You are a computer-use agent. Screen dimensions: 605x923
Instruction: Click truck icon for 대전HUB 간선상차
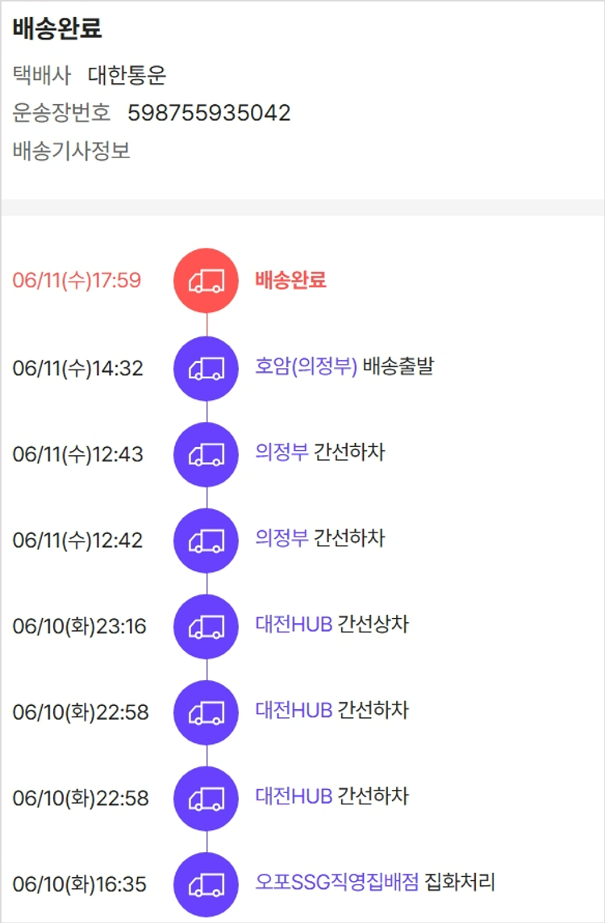click(x=207, y=626)
